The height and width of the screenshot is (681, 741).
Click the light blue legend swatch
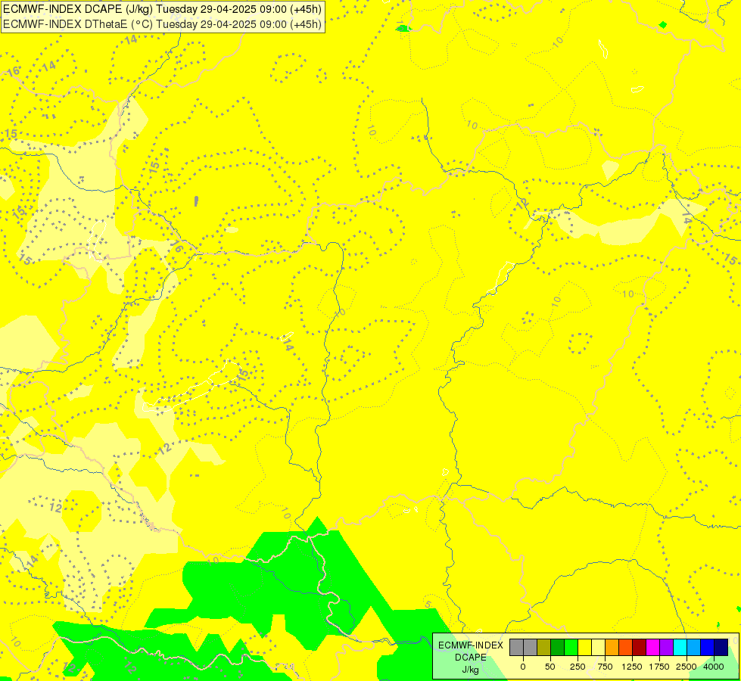(694, 648)
